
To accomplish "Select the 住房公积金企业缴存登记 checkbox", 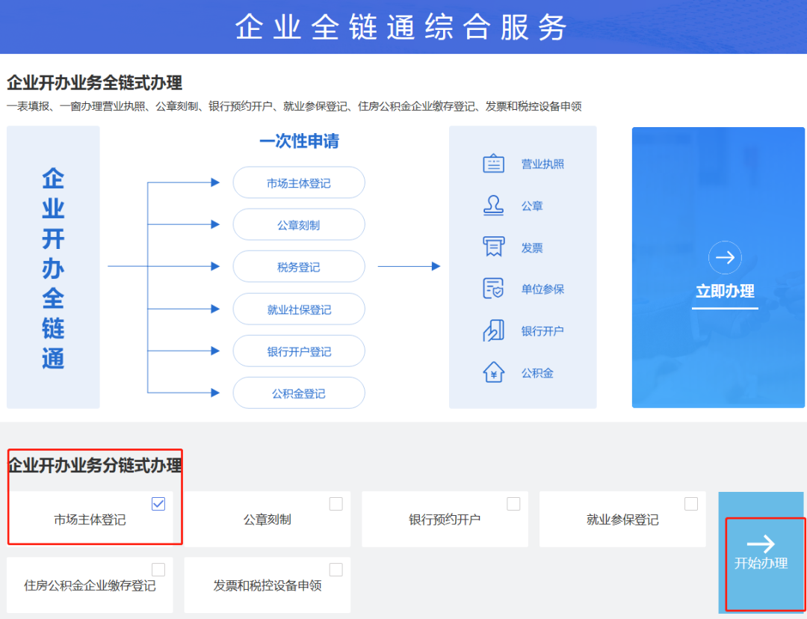I will coord(158,570).
